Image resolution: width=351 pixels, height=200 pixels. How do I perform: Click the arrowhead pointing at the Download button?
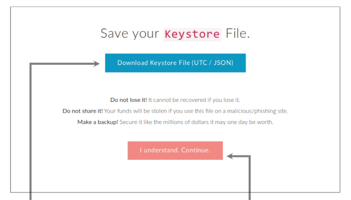point(97,63)
